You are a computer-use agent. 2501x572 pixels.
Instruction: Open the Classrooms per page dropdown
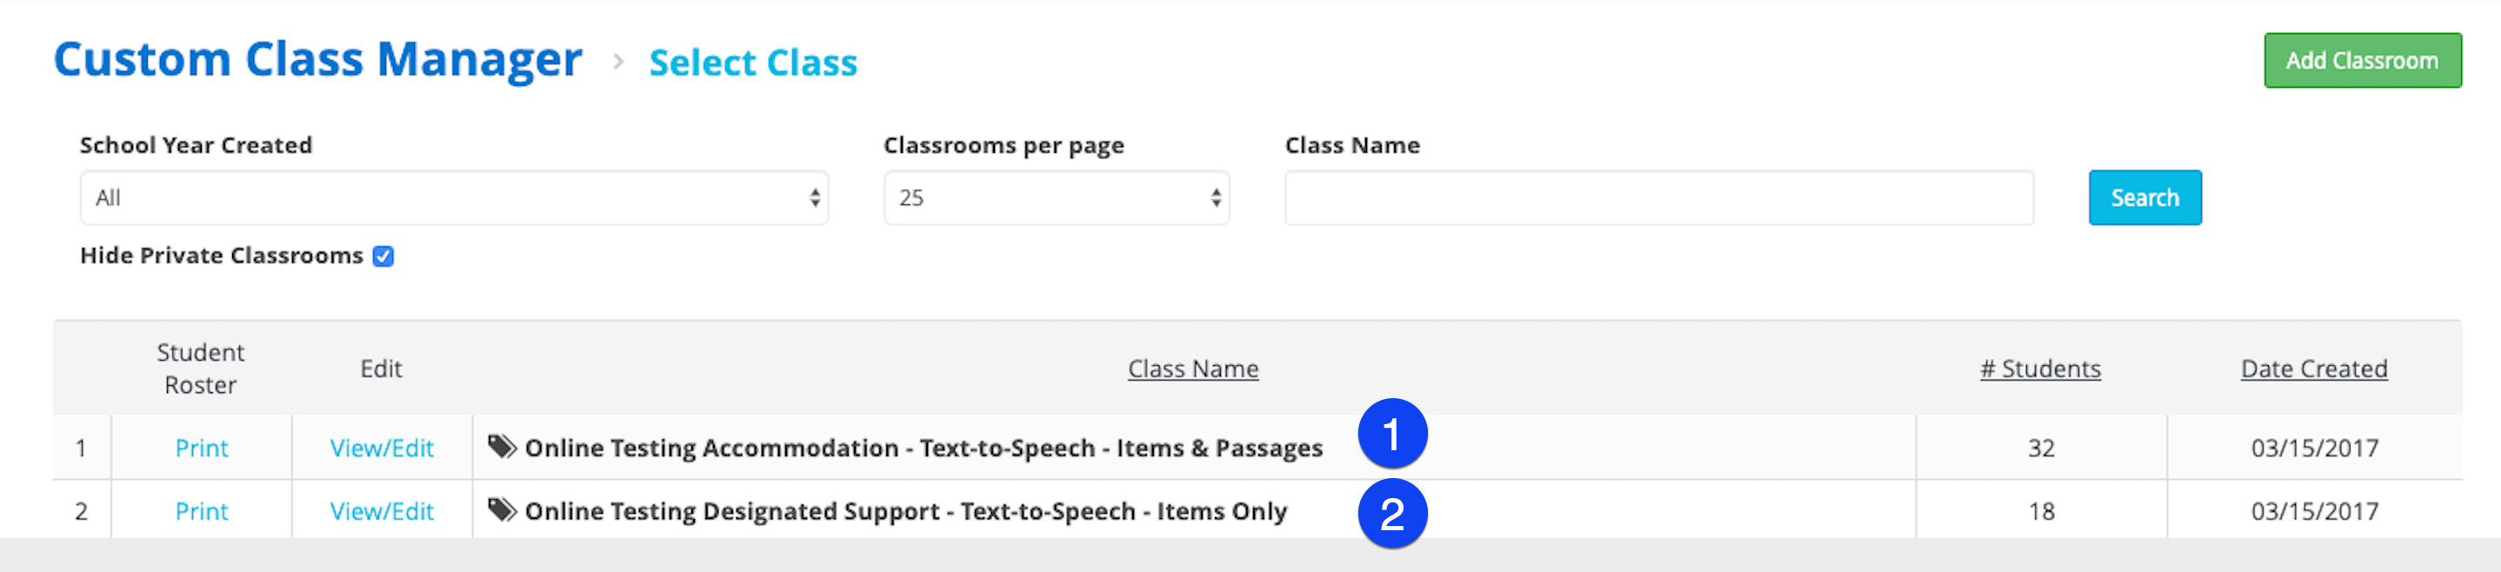(1057, 198)
